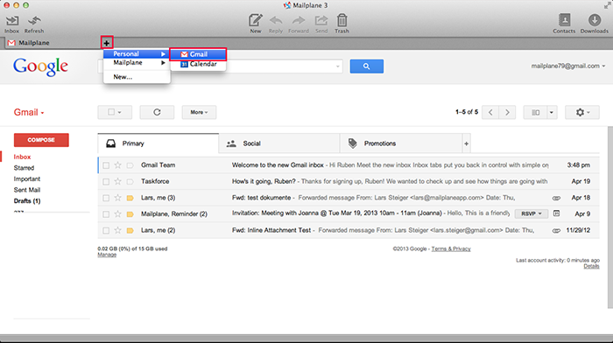Switch to the Promotions inbox tab
The image size is (613, 343).
point(401,143)
